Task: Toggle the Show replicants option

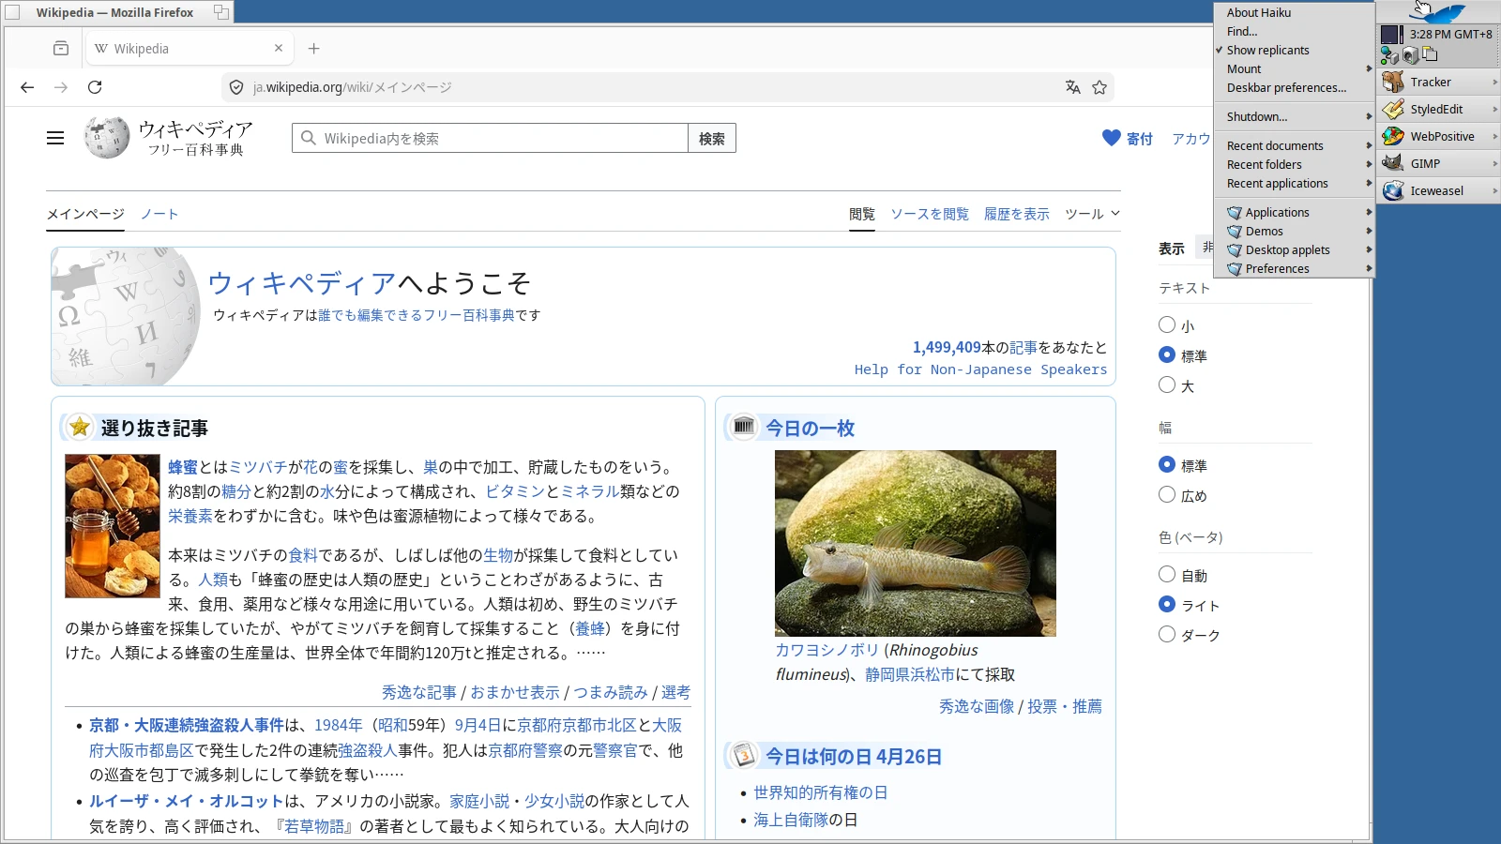Action: 1268,50
